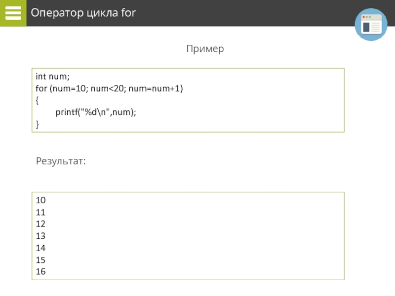Click output value 10
Image resolution: width=395 pixels, height=296 pixels.
[40, 200]
